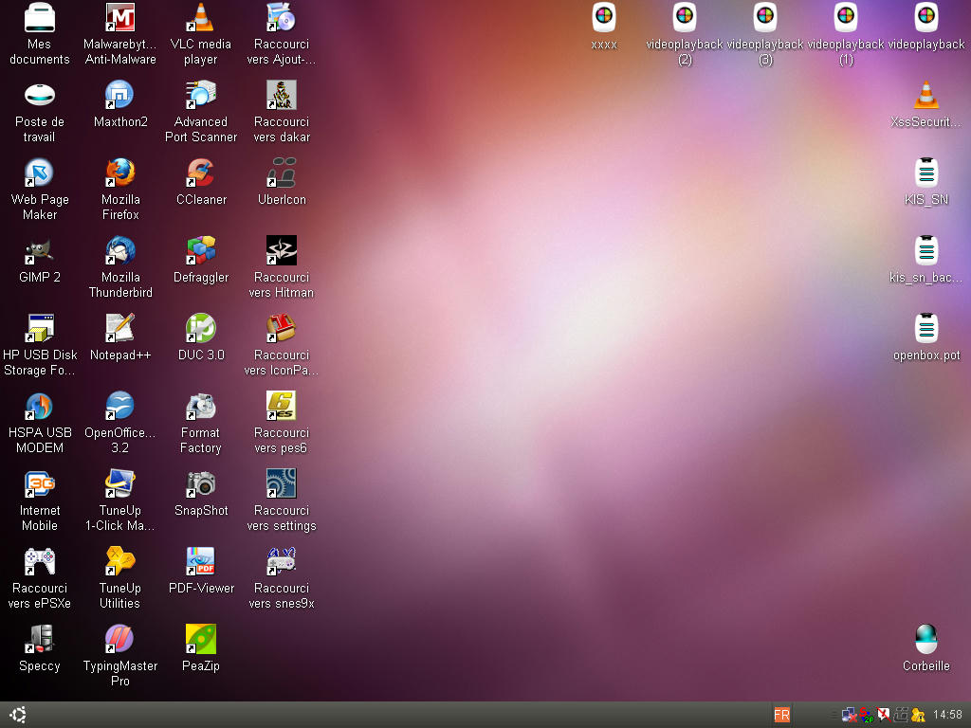Click the disconnected network tray icon

click(x=849, y=715)
